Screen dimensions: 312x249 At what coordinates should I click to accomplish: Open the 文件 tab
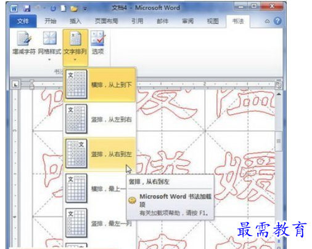pos(23,21)
